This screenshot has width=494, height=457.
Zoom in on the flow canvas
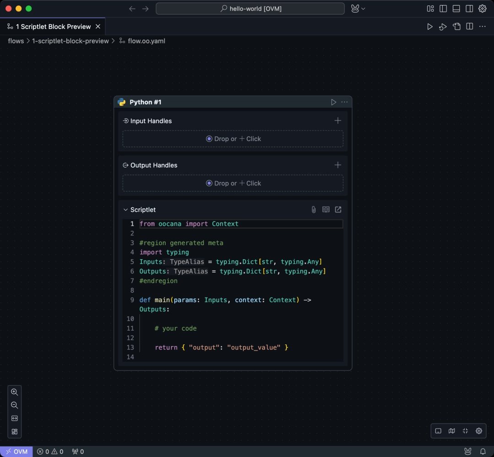click(x=14, y=392)
